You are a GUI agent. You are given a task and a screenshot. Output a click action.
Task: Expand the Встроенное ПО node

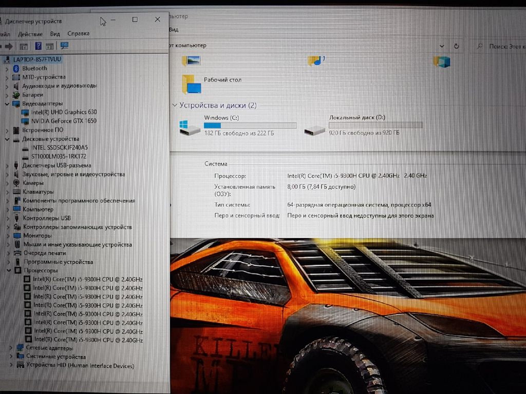coord(7,130)
